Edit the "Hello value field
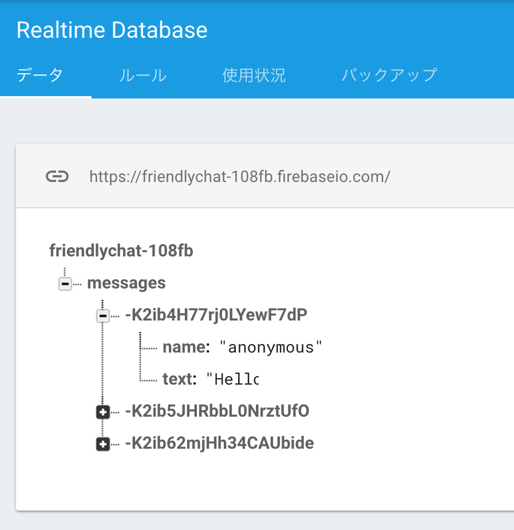 point(233,379)
